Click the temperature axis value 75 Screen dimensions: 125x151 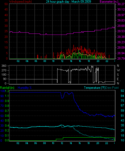point(122,101)
